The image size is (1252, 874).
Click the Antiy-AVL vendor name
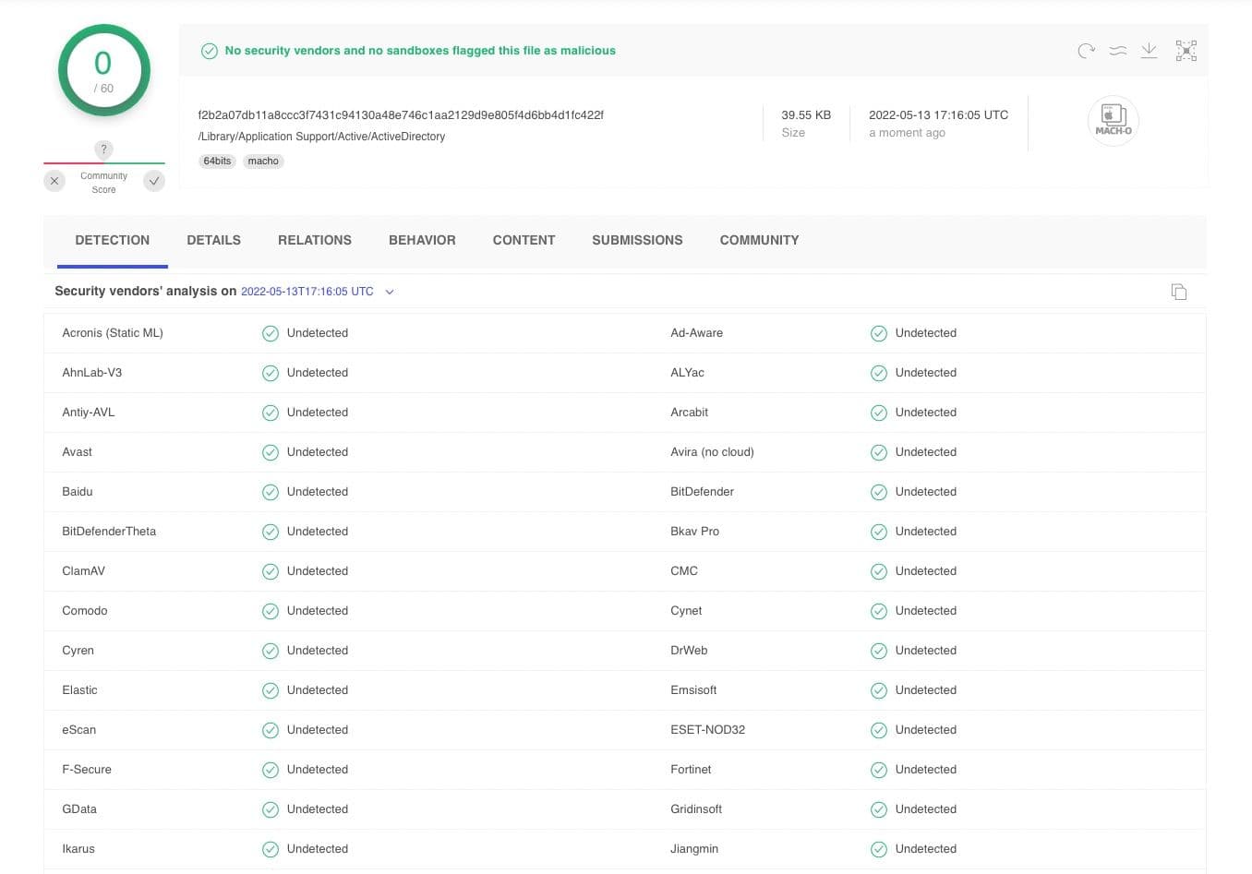(89, 413)
